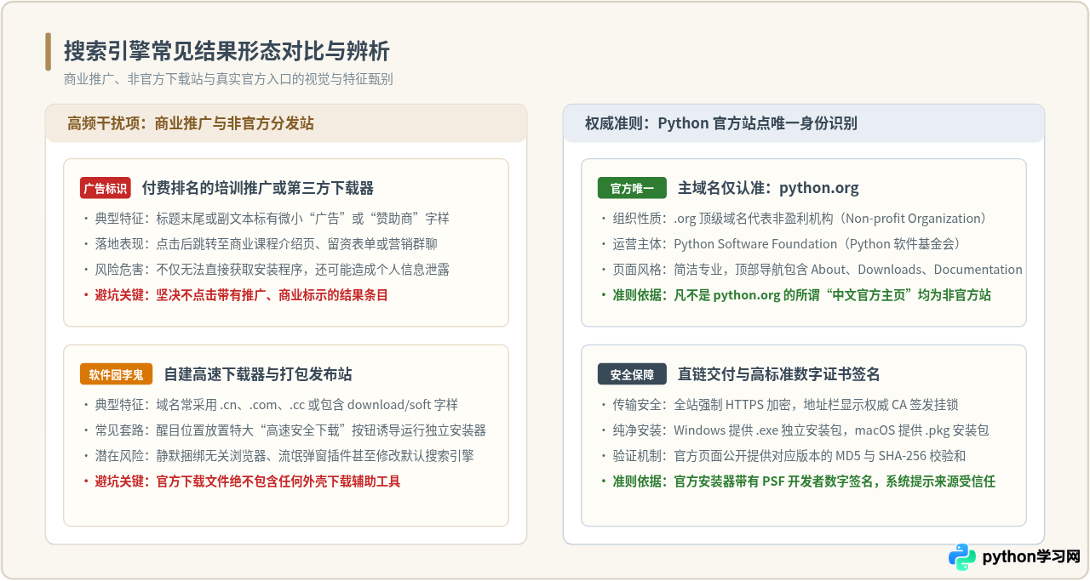The height and width of the screenshot is (581, 1090).
Task: Select the subtitle starting 商业推广、非官方下载站
Action: [228, 79]
